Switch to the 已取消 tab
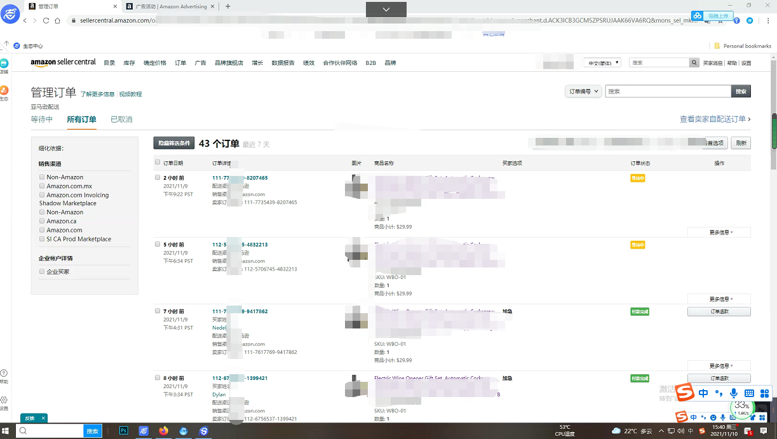Viewport: 777px width, 439px height. coord(121,119)
